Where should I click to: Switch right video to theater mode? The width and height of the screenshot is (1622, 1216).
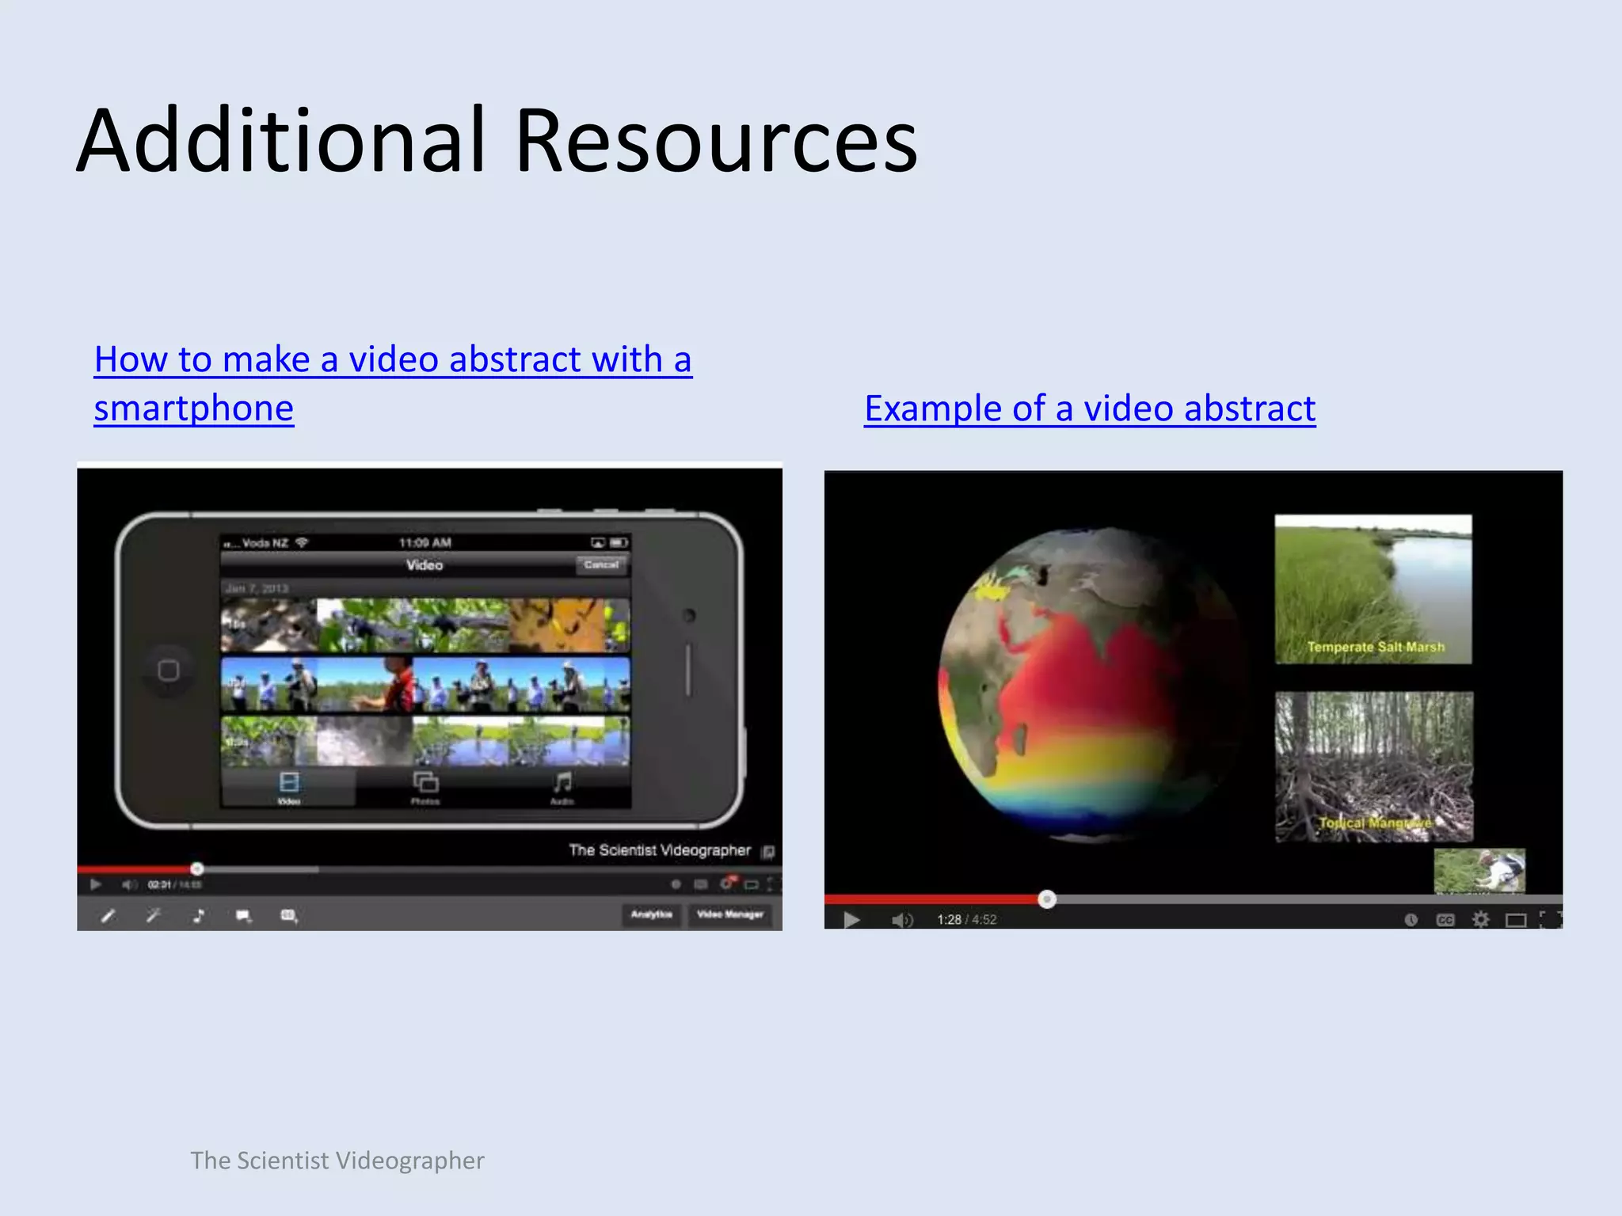1515,920
